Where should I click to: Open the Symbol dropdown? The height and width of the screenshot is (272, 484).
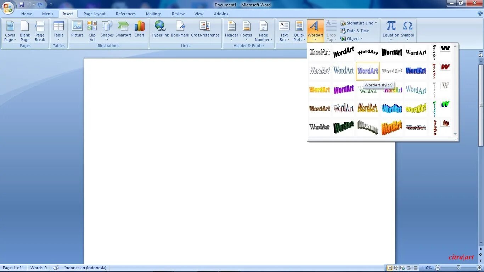pyautogui.click(x=407, y=32)
